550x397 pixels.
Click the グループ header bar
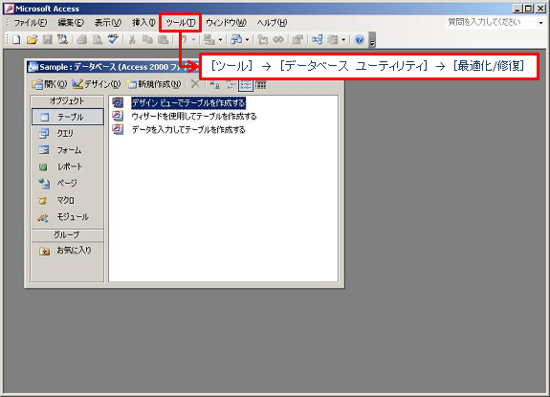tap(67, 235)
